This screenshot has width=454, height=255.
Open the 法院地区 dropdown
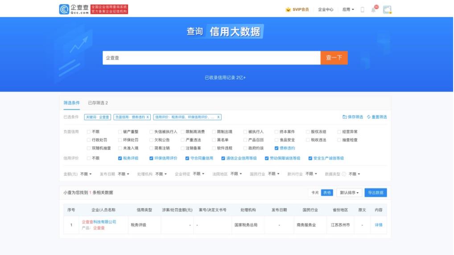coord(236,174)
